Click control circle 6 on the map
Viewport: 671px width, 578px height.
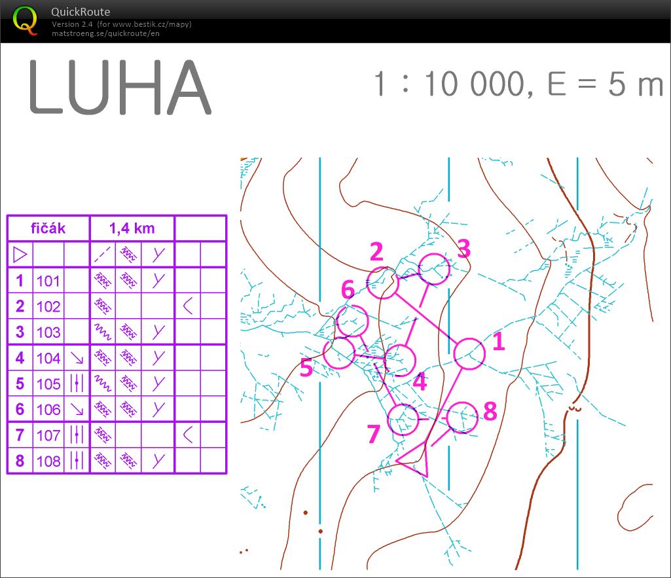(x=352, y=321)
